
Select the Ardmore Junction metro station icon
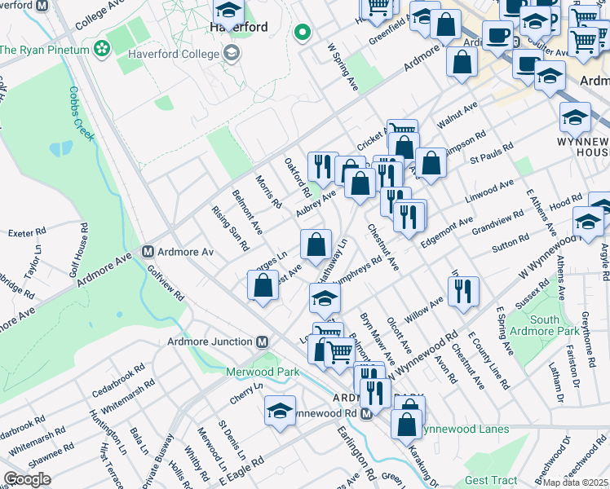click(263, 342)
